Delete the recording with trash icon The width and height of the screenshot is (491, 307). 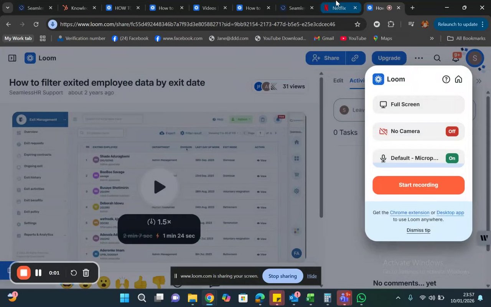[x=86, y=273]
